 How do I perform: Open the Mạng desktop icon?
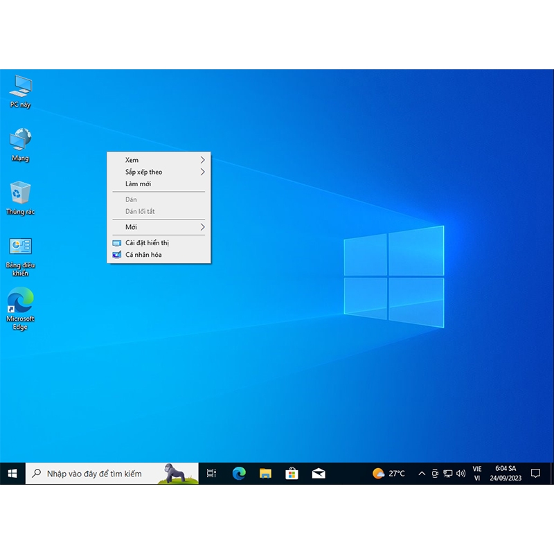pyautogui.click(x=21, y=142)
